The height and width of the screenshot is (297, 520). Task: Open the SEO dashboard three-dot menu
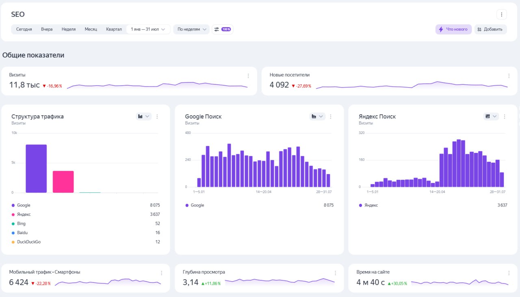501,15
